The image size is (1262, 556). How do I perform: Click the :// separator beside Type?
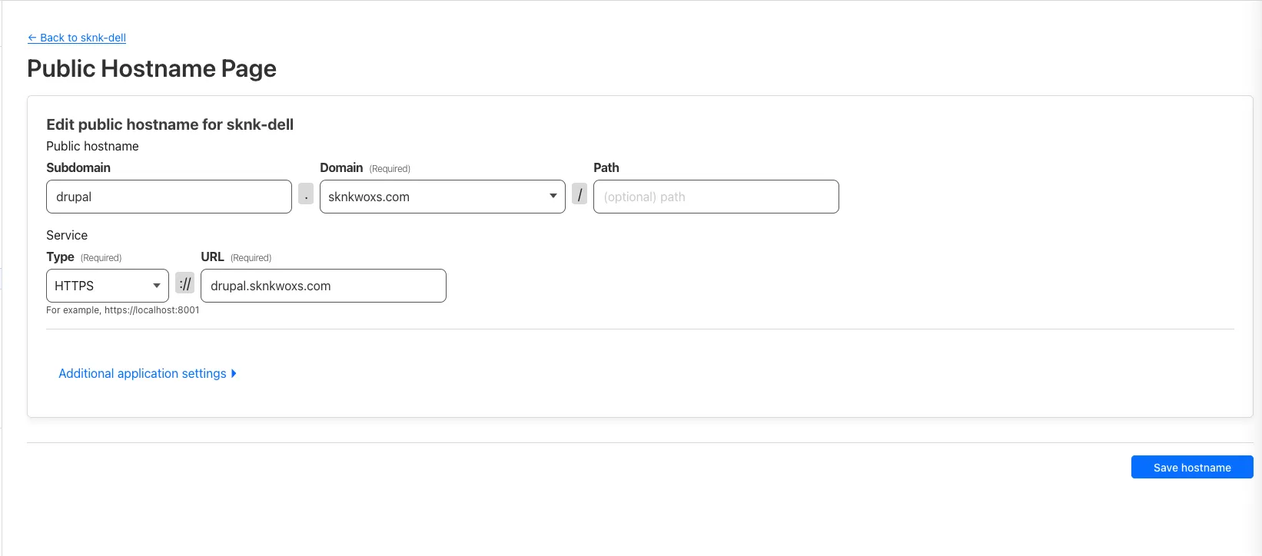(x=184, y=284)
